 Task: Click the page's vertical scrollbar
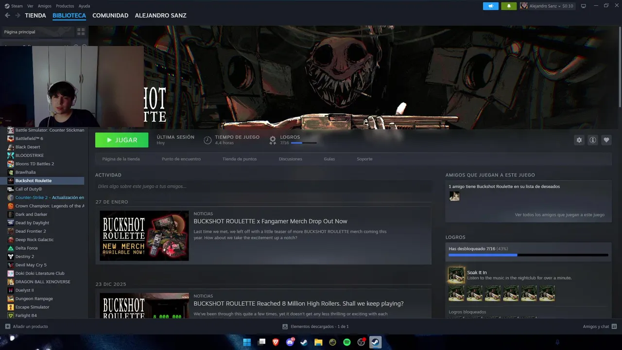pyautogui.click(x=620, y=68)
